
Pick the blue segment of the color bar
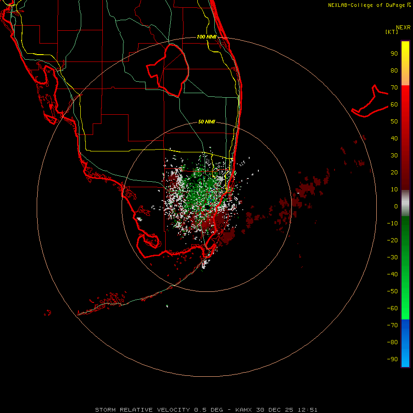pyautogui.click(x=405, y=343)
